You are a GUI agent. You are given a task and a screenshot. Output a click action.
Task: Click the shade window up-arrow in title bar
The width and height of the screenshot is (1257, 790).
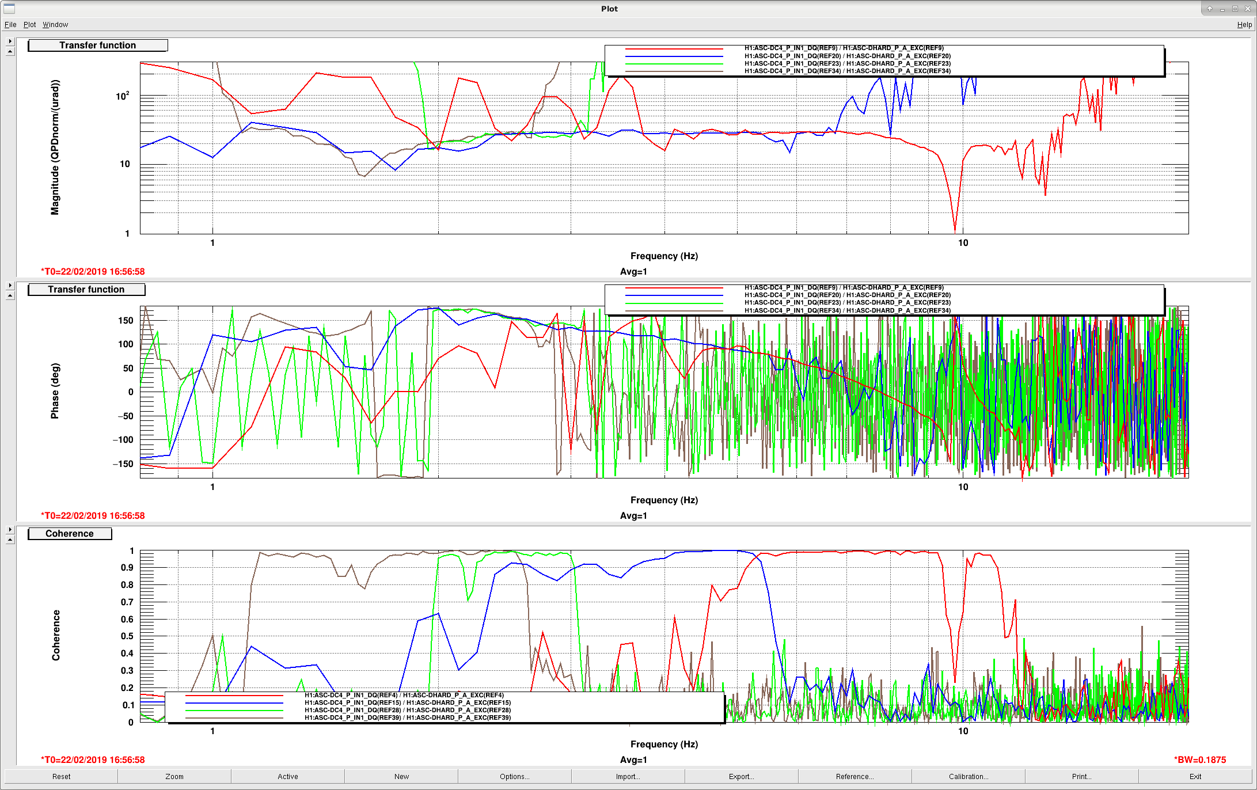(1210, 9)
